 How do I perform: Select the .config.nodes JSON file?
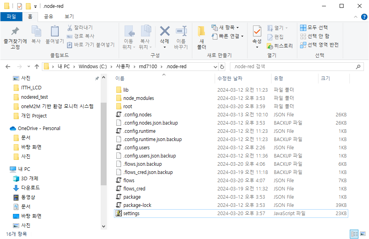tap(137, 115)
